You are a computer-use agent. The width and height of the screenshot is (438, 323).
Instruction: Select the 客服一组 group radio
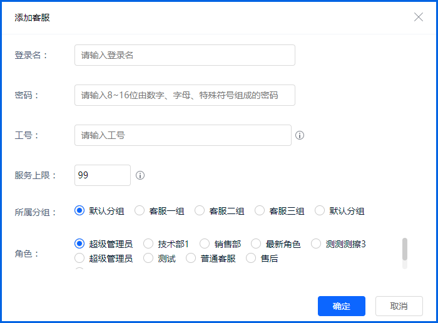click(x=140, y=210)
